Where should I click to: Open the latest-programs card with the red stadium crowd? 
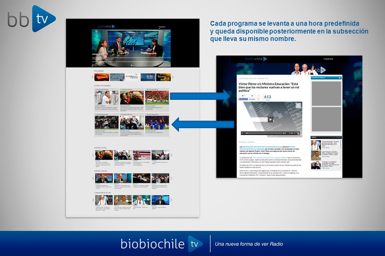157,100
